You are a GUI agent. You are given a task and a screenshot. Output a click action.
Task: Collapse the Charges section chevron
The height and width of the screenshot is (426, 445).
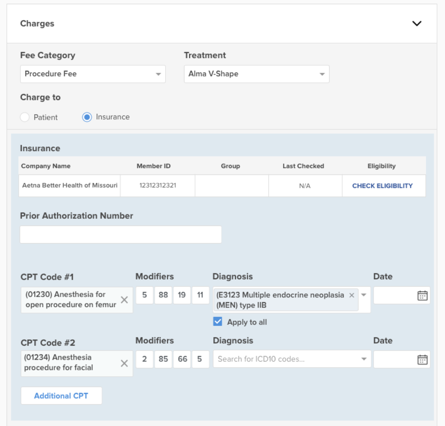point(417,23)
